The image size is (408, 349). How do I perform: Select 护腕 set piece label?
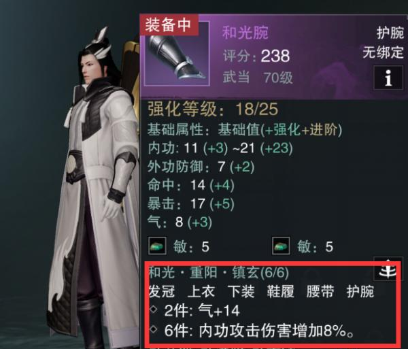[x=360, y=291]
